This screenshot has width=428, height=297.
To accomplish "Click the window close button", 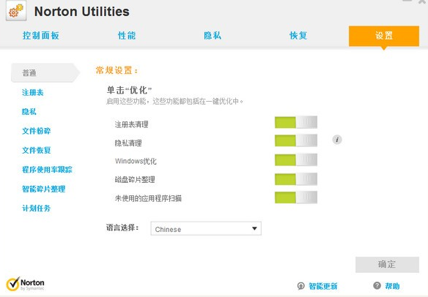I will (422, 1).
